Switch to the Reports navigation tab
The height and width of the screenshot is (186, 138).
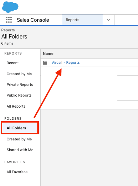[x=83, y=20]
